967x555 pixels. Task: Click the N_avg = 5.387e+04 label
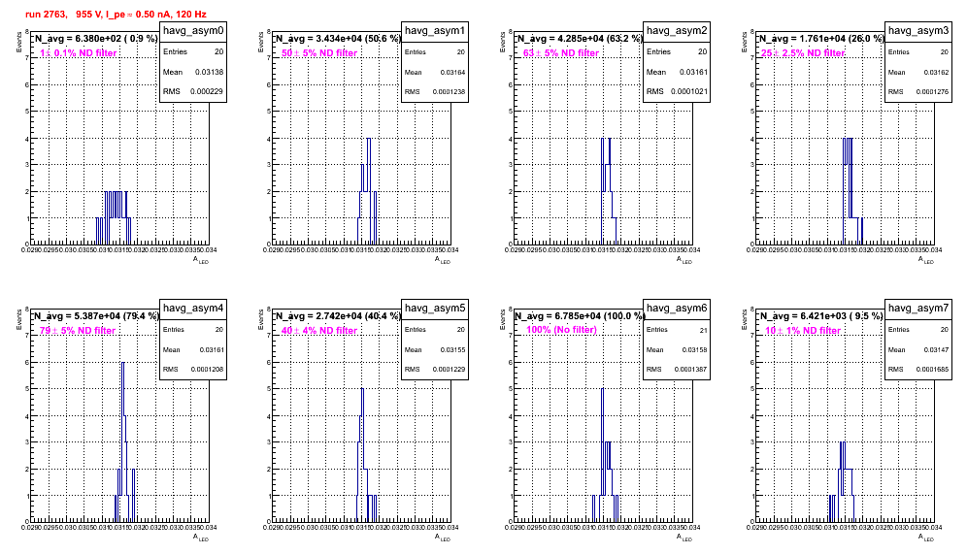[x=95, y=315]
